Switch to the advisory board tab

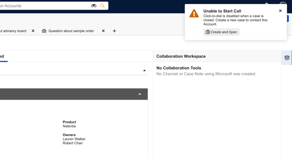point(13,31)
